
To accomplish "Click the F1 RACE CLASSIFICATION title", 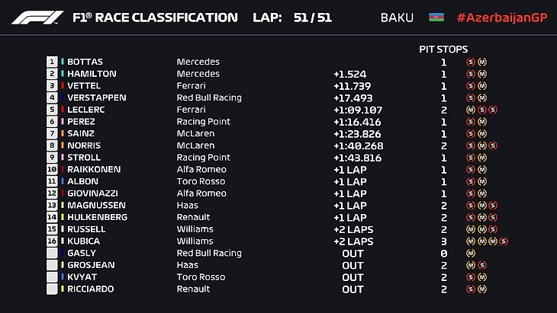I will [x=155, y=17].
